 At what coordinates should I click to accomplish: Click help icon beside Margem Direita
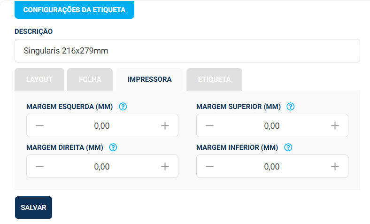113,147
